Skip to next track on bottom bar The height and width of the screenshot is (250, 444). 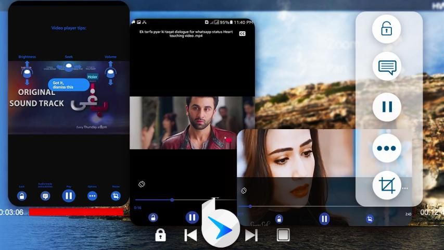pos(251,235)
